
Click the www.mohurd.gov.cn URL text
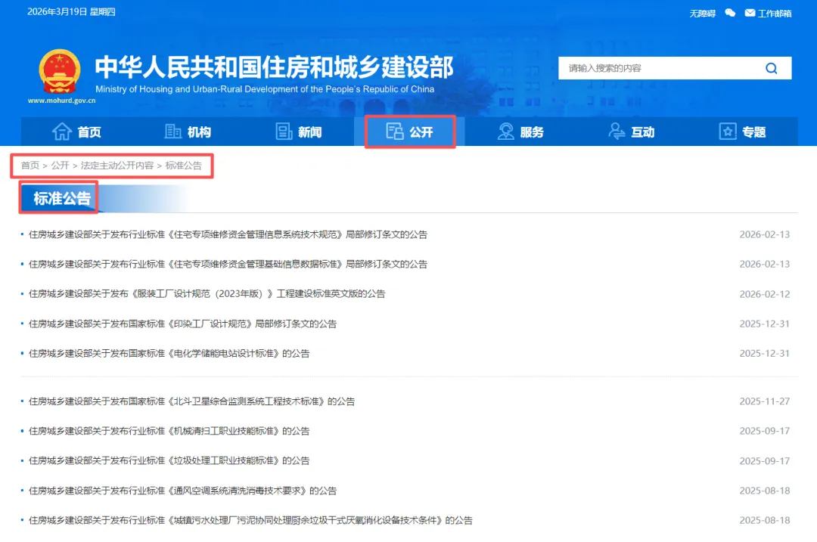click(x=61, y=101)
